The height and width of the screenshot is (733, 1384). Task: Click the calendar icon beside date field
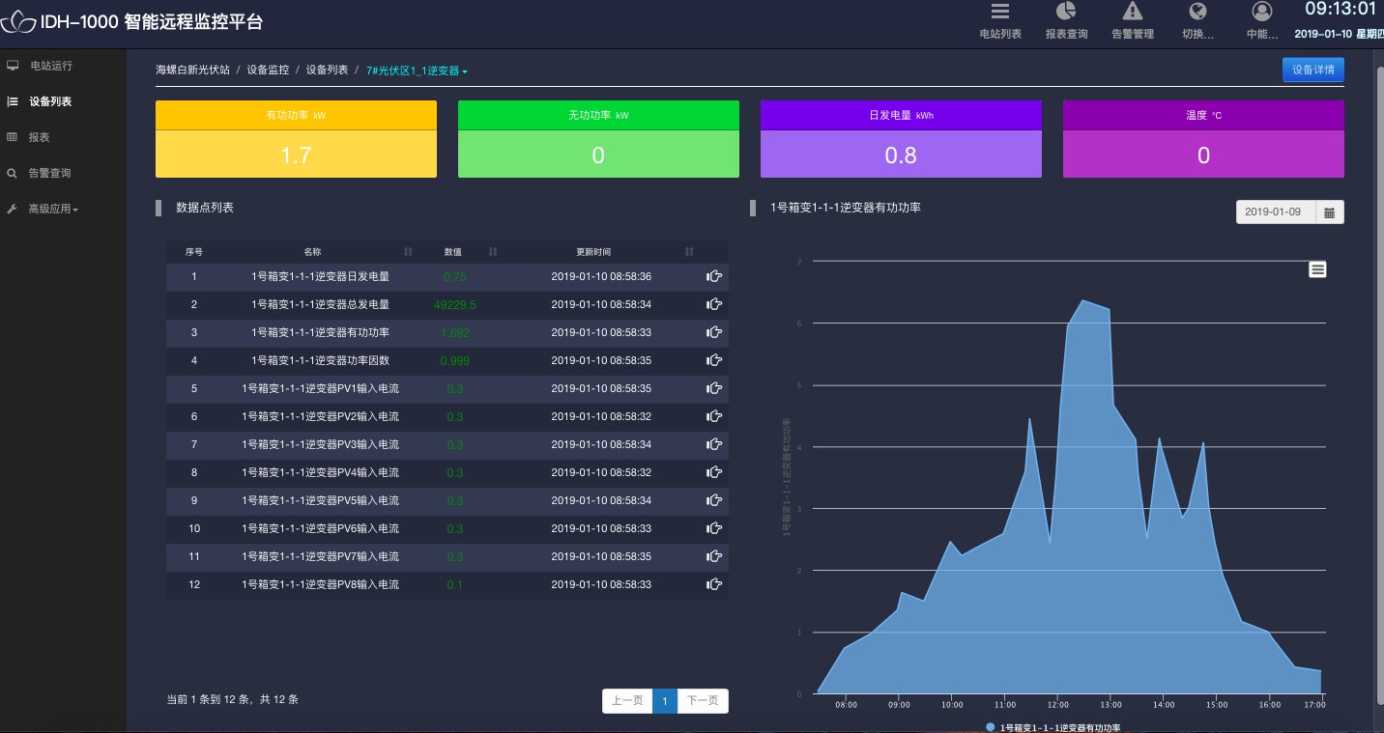(x=1329, y=212)
